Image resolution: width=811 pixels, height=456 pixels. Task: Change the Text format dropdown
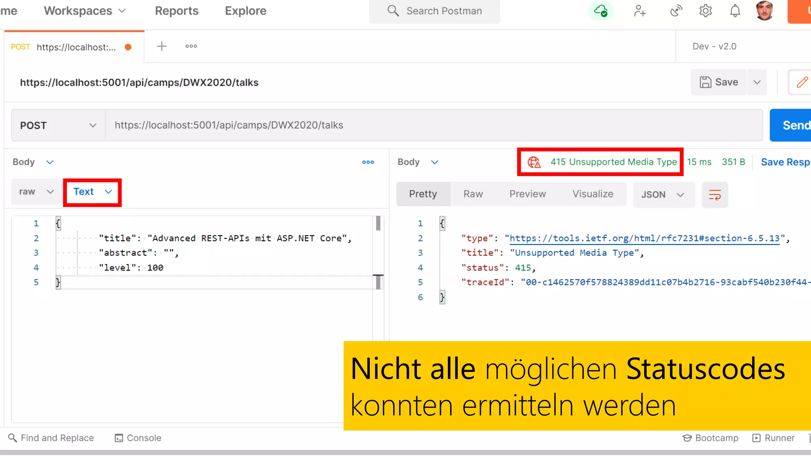(92, 192)
